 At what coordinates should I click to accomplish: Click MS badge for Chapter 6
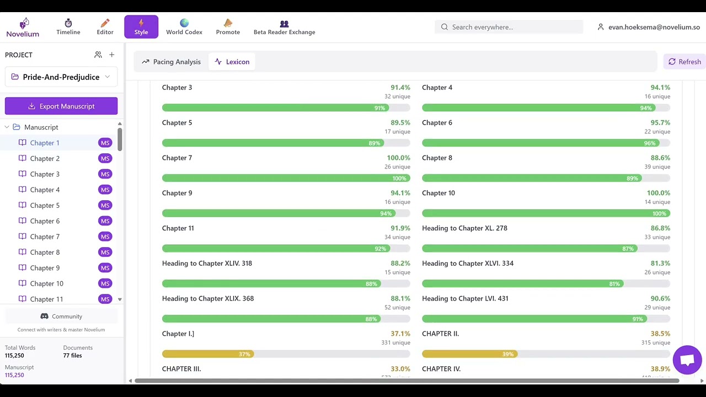click(105, 221)
